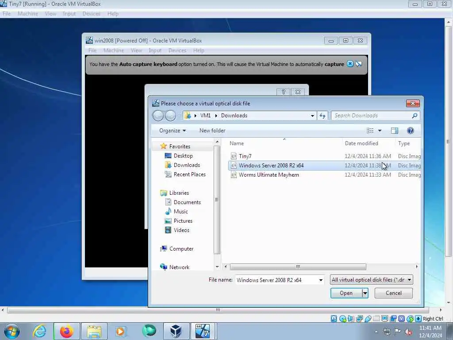Launch Internet Explorer from taskbar

point(39,331)
